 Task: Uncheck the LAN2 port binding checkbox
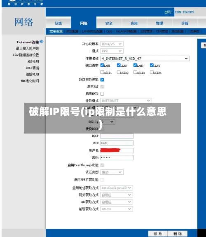click(x=119, y=65)
